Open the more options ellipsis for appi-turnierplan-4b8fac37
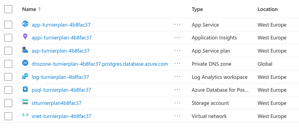This screenshot has height=129, width=299. pyautogui.click(x=177, y=38)
